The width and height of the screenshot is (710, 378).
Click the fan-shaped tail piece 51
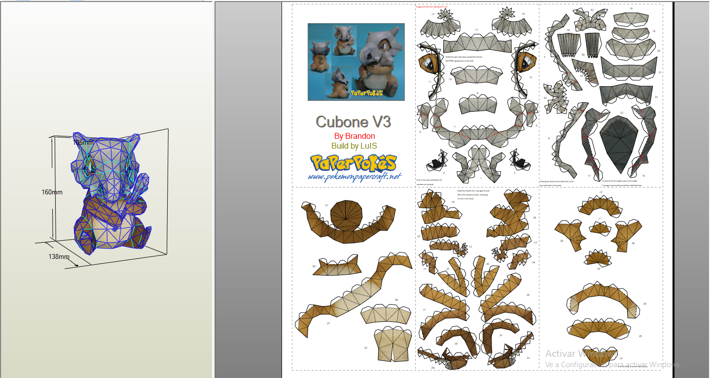[345, 214]
